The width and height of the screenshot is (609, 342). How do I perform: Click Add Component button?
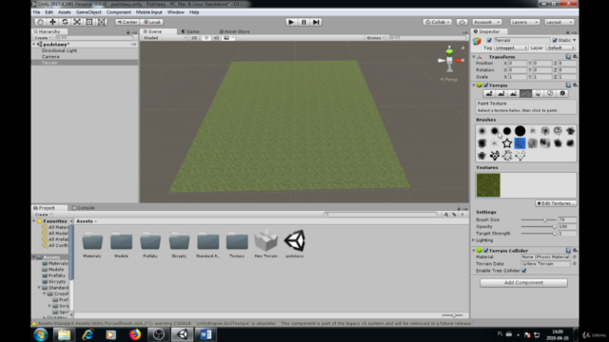[x=523, y=283]
